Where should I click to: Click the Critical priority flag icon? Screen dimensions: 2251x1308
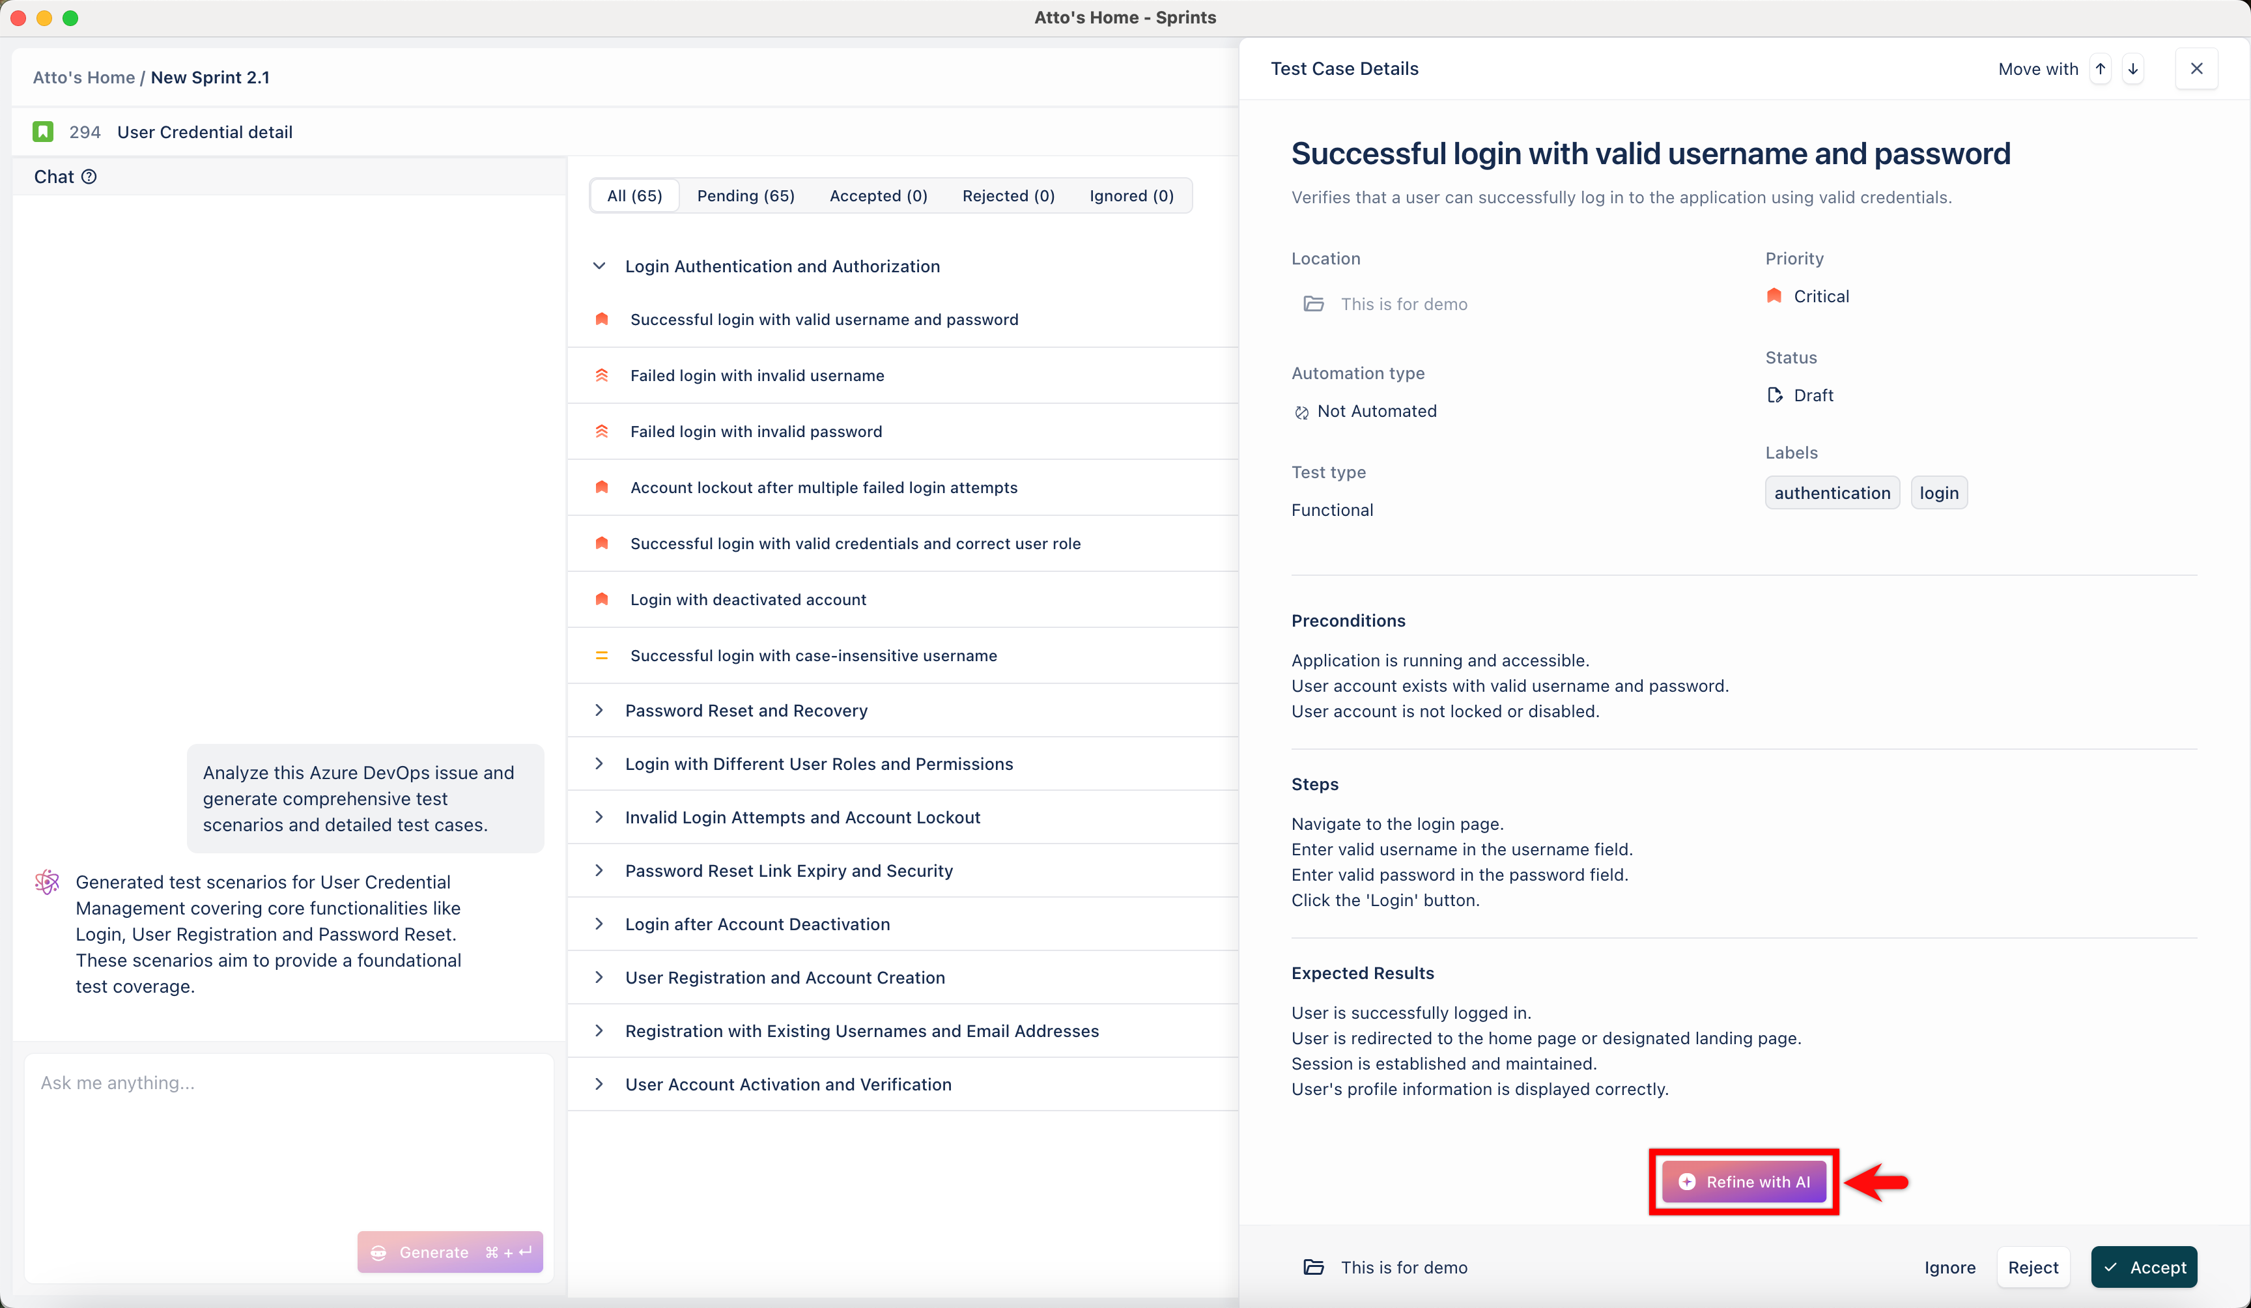point(1774,296)
